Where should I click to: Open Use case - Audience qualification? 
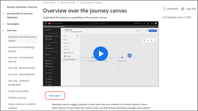[x=19, y=83]
